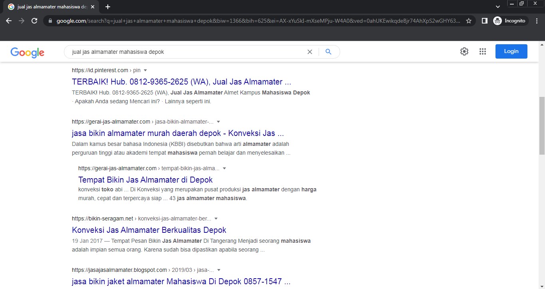Click the site lock icon in address bar
The width and height of the screenshot is (545, 289).
click(x=50, y=21)
